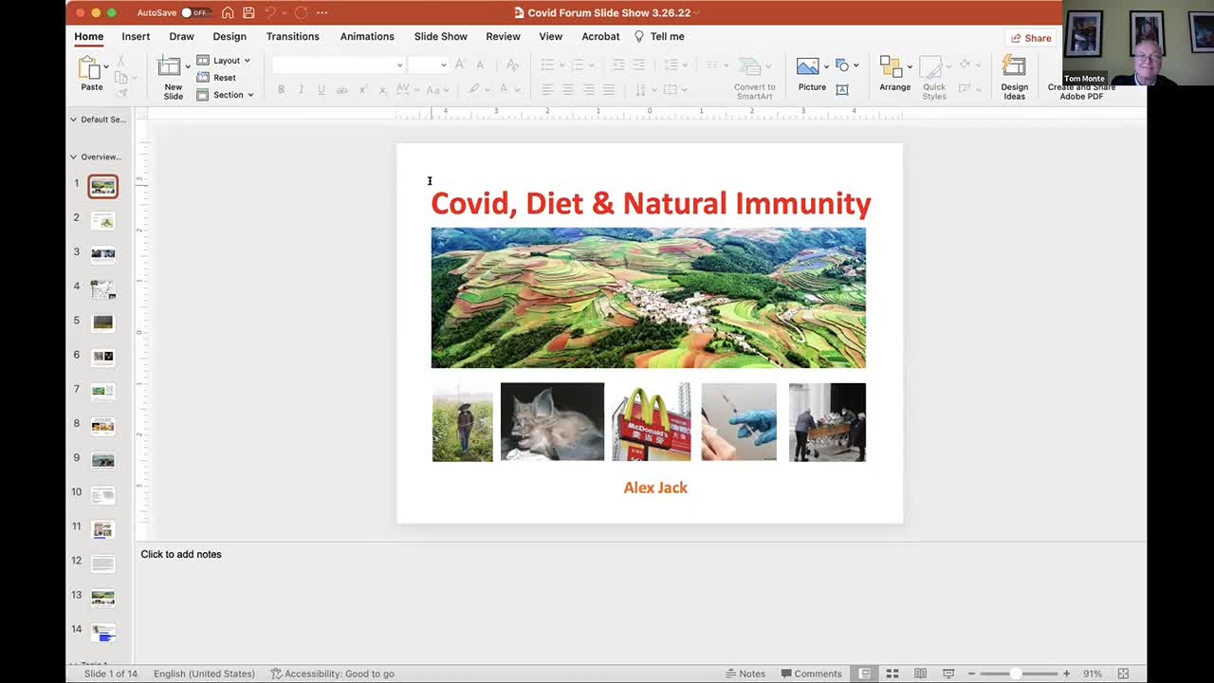This screenshot has height=683, width=1214.
Task: Collapse the Overview section group
Action: tap(73, 157)
